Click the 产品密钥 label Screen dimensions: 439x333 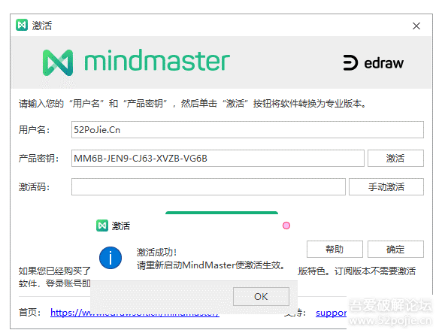click(38, 159)
